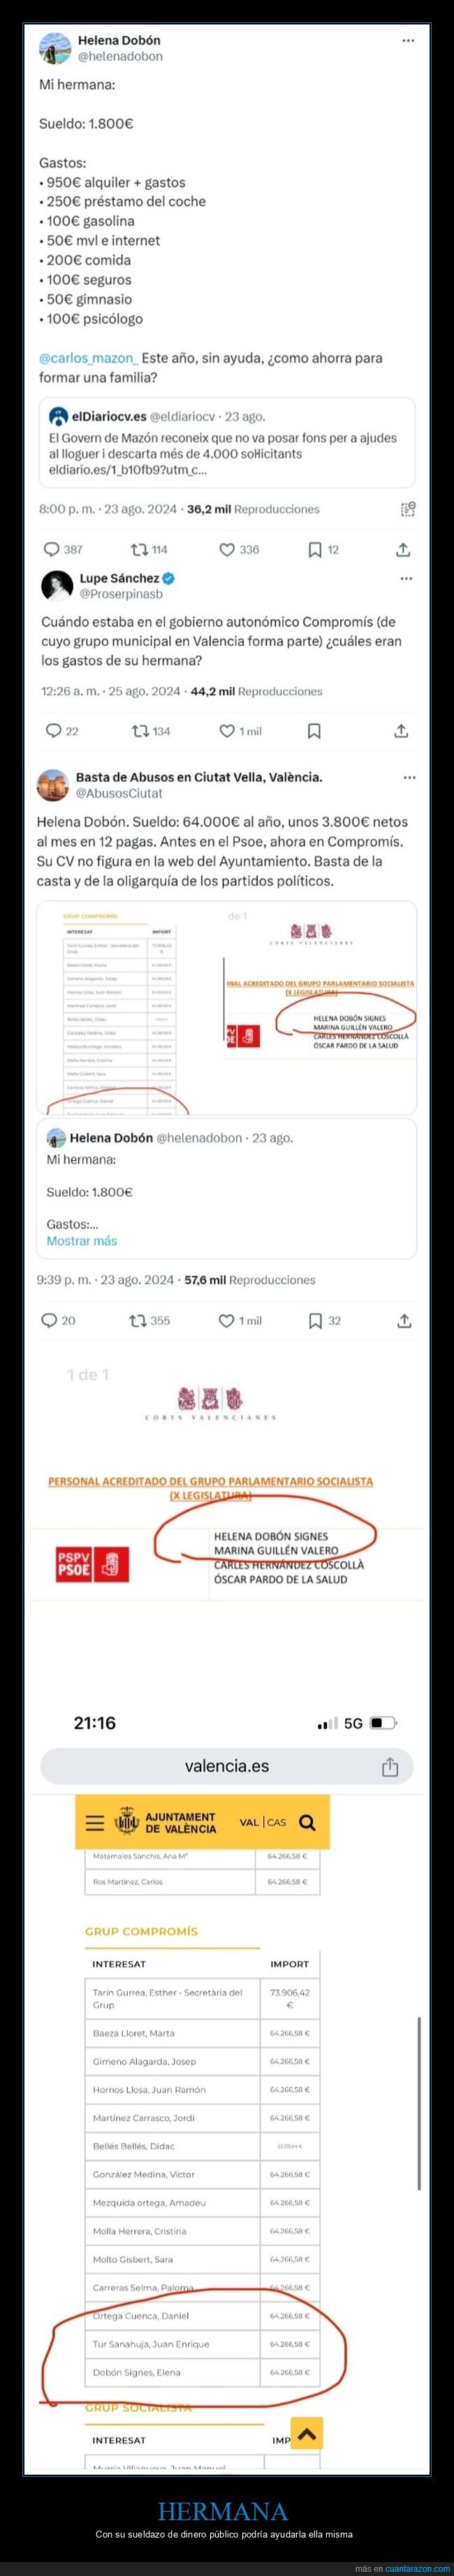The image size is (454, 2576).
Task: Tap the browser share icon beside valencia.es
Action: [390, 1767]
